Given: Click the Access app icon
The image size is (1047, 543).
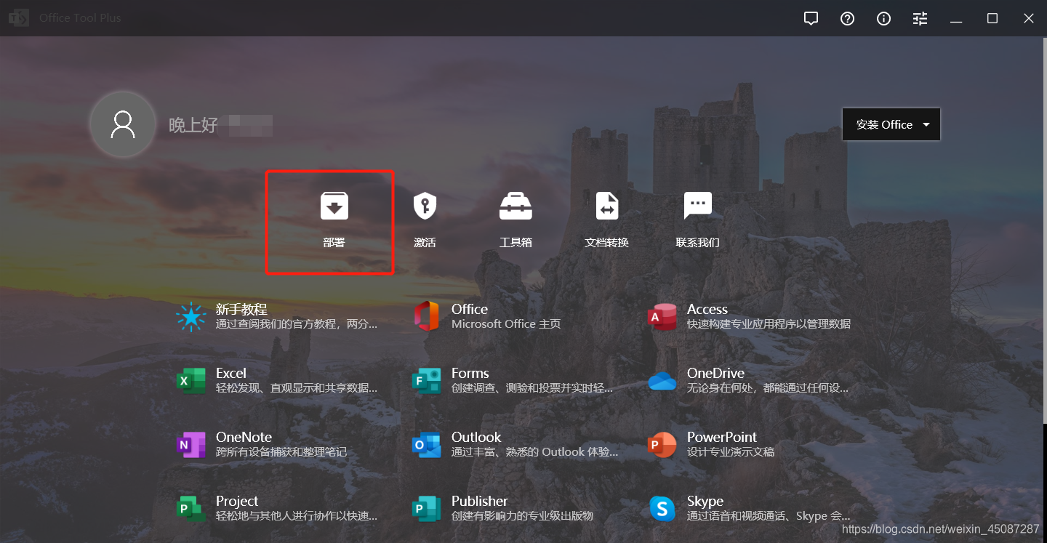Looking at the screenshot, I should point(662,317).
